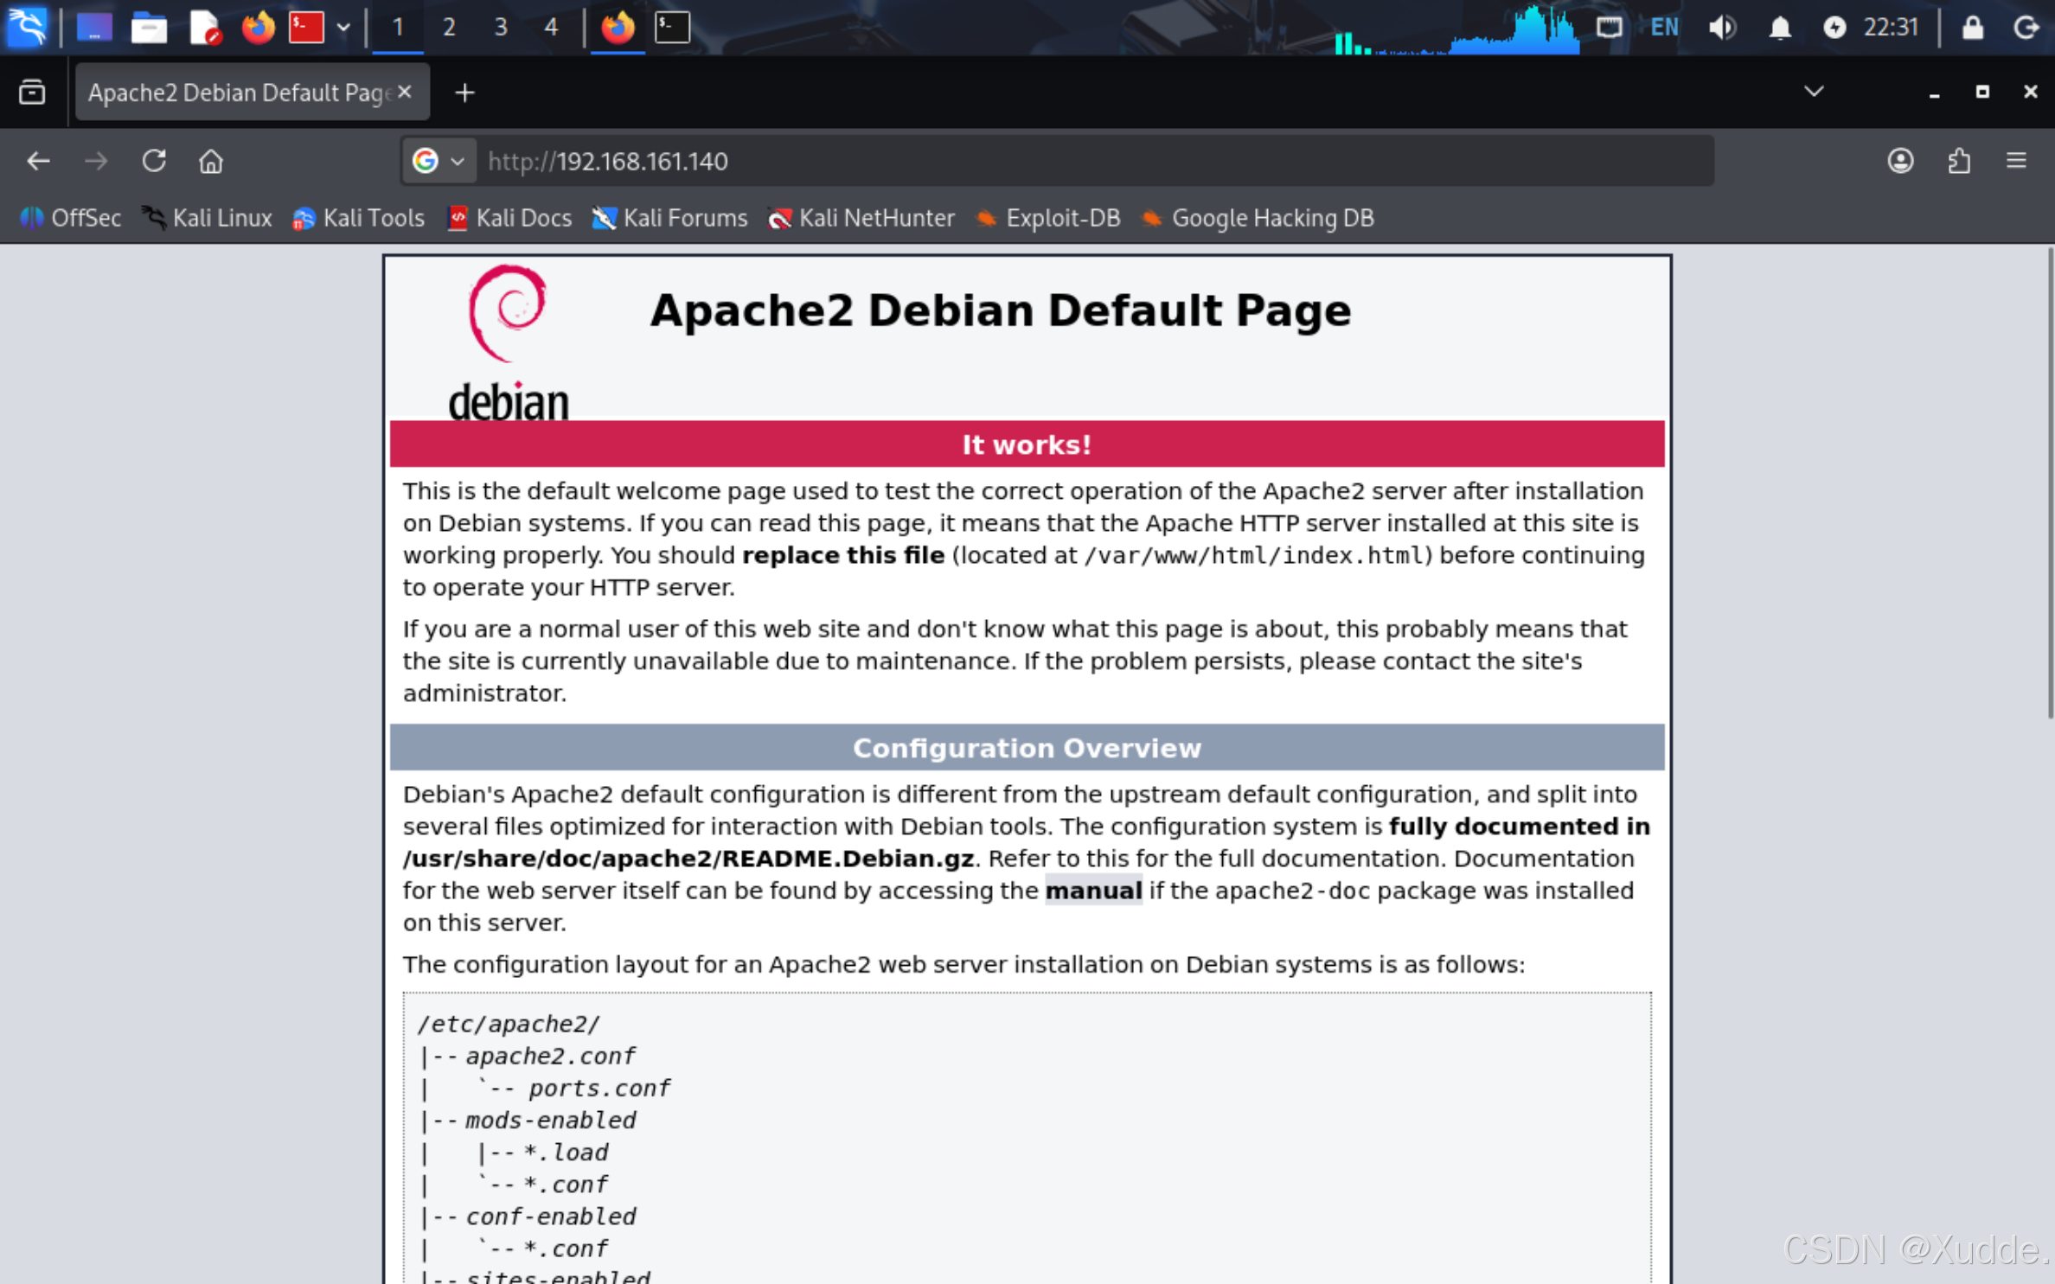This screenshot has height=1284, width=2055.
Task: Open the terminal launcher dropdown arrow
Action: [343, 28]
